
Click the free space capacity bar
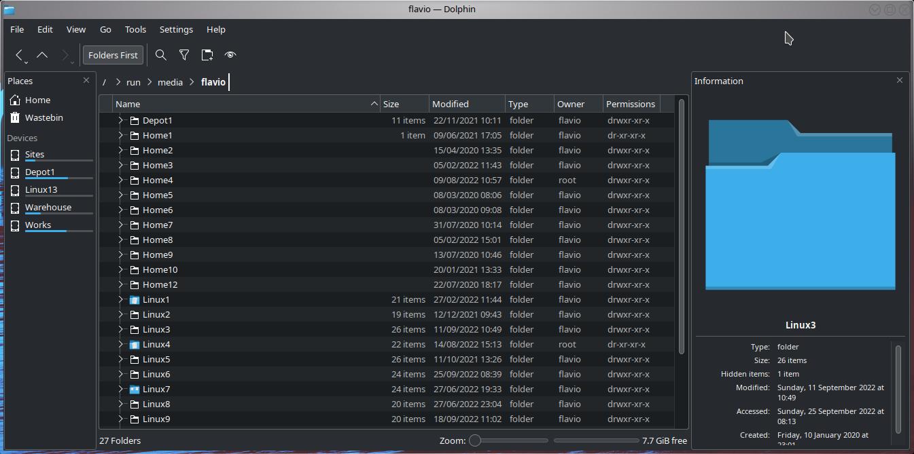(596, 440)
